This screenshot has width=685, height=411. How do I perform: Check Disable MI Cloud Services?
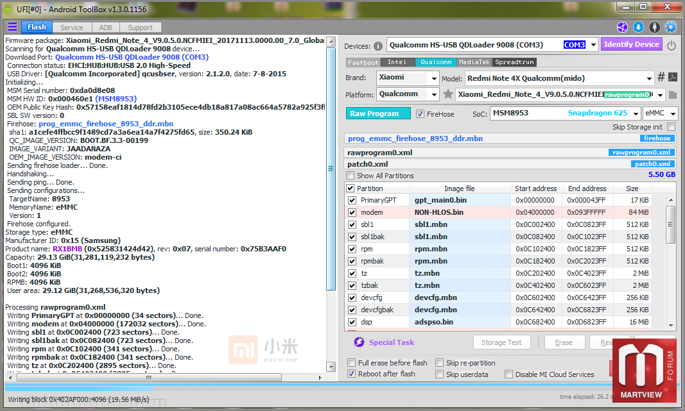pos(508,374)
